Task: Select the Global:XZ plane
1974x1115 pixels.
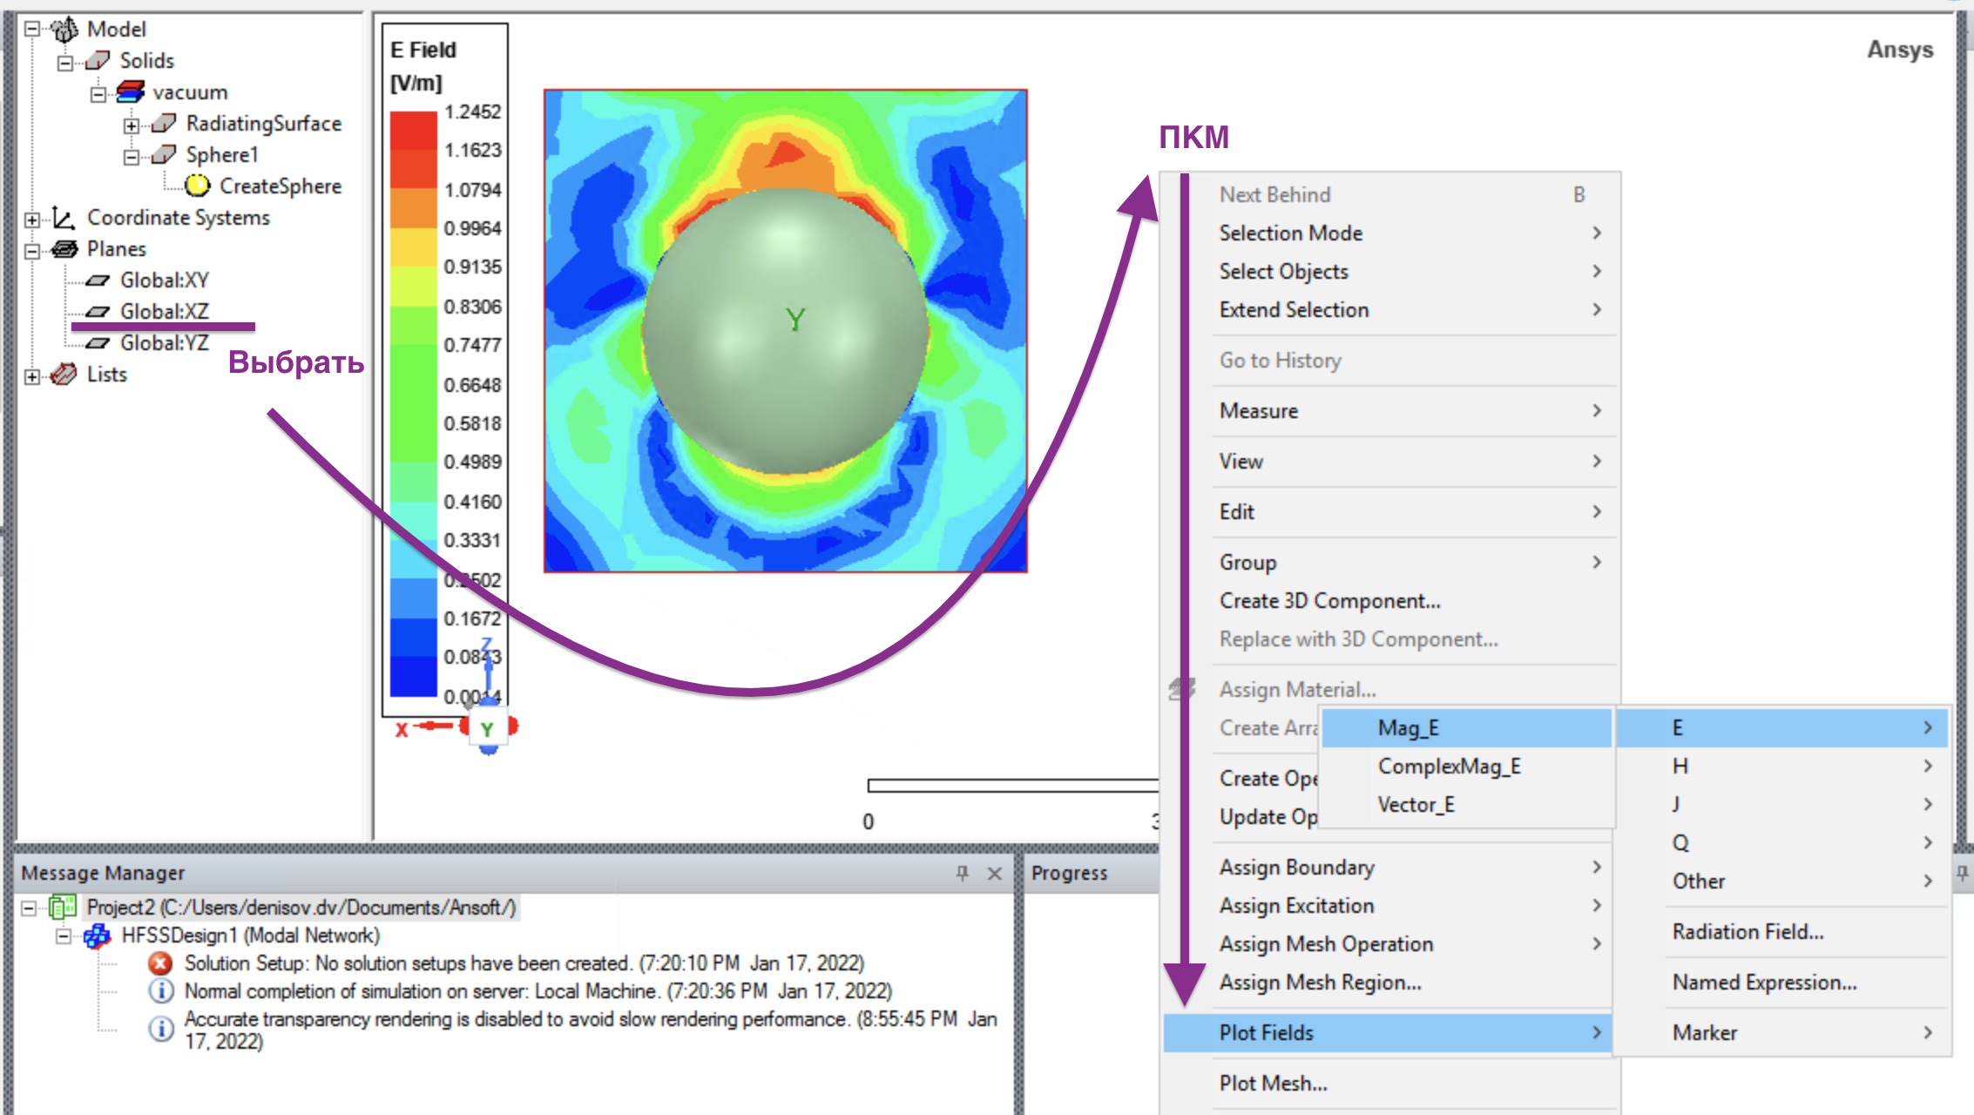Action: pyautogui.click(x=164, y=311)
